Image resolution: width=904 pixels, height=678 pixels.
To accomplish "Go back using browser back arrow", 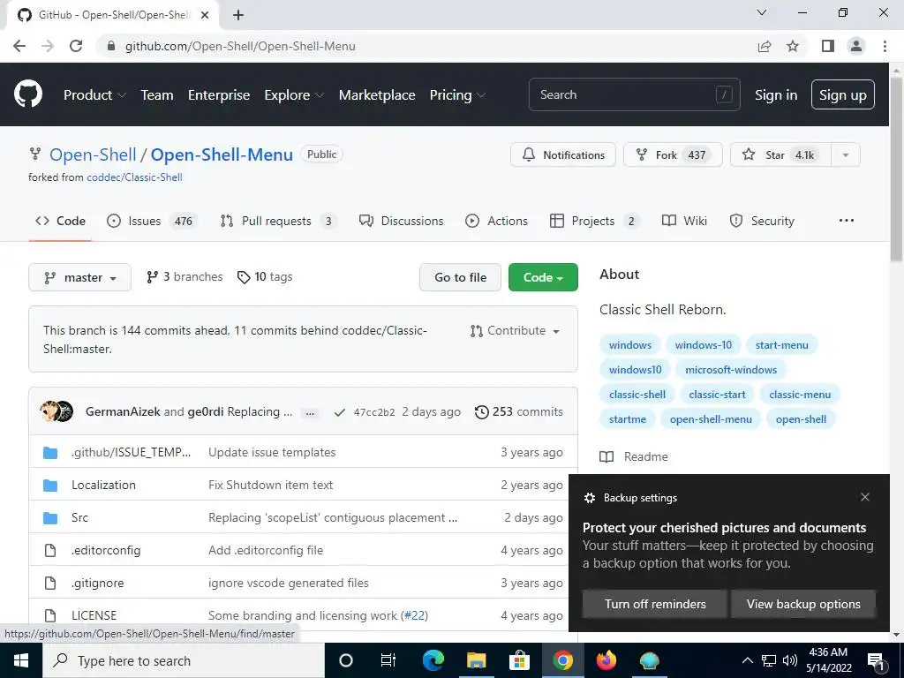I will point(19,46).
